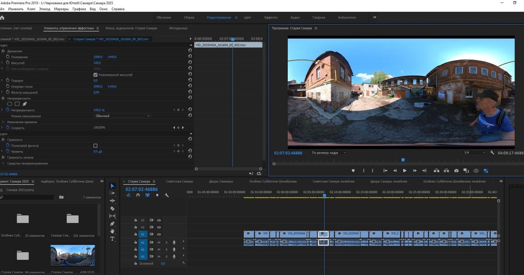
Task: Open the По размеру кадра zoom dropdown
Action: click(x=329, y=153)
